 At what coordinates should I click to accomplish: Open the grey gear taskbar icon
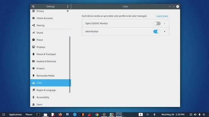click(x=104, y=114)
